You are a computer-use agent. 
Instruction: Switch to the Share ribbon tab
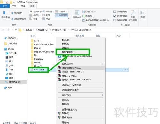23,6
